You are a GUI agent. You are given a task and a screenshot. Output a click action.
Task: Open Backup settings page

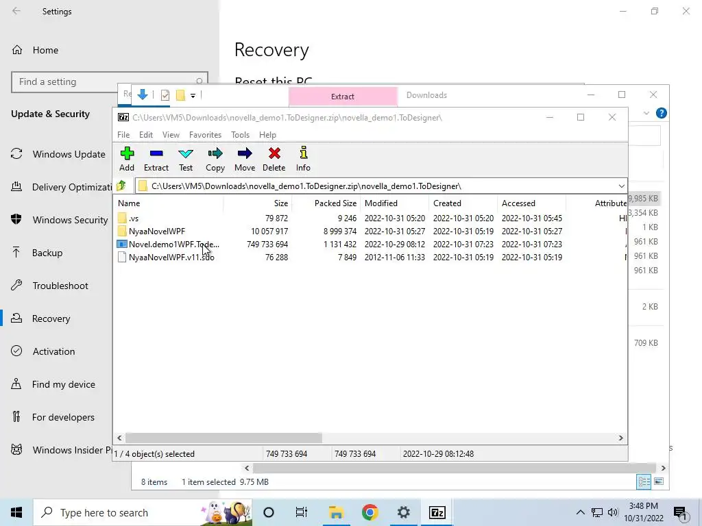pyautogui.click(x=37, y=253)
